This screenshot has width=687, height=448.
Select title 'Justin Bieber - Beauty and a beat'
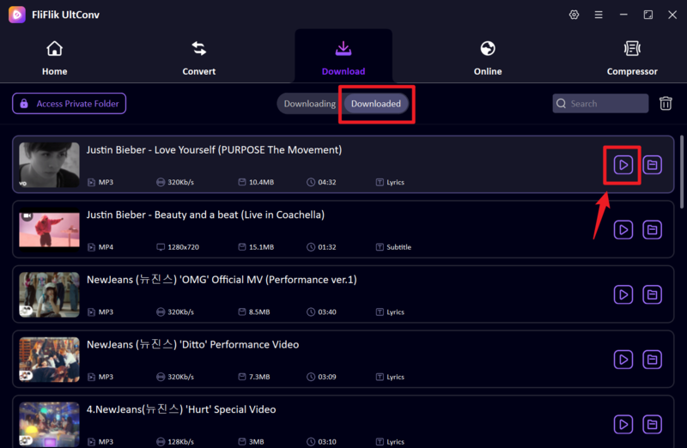coord(205,215)
